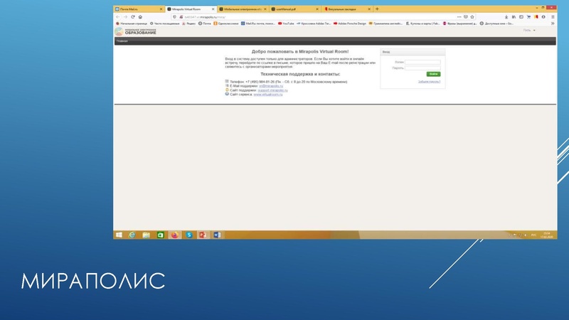
Task: Close the userManual.pdf tab
Action: [317, 9]
